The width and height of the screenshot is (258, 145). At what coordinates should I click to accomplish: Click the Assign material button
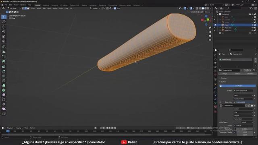[x=225, y=74]
